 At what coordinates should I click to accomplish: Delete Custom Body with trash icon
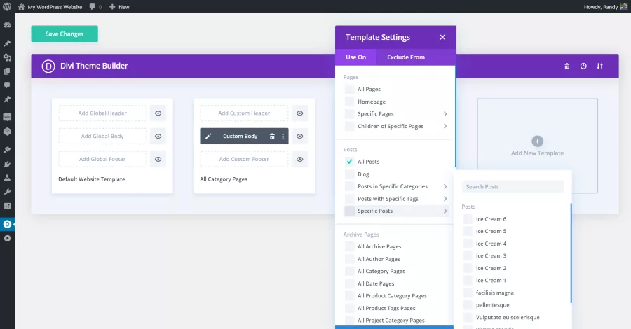pos(272,136)
